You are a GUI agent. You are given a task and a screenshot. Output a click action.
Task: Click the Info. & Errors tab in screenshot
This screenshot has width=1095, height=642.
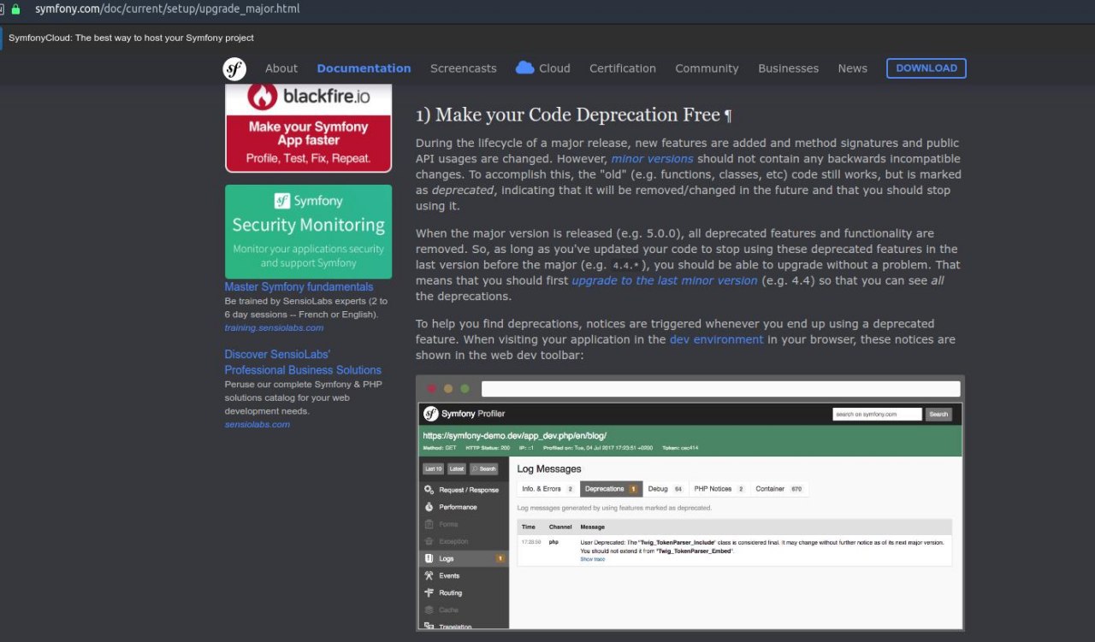point(547,489)
